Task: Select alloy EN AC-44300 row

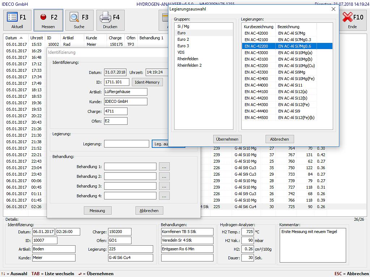Action: (x=256, y=105)
